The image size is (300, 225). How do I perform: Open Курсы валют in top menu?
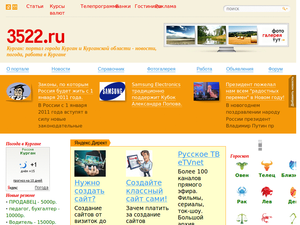click(x=57, y=10)
